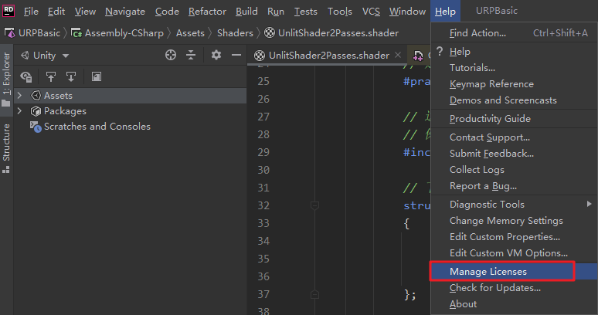Click the Packages box icon

point(36,111)
